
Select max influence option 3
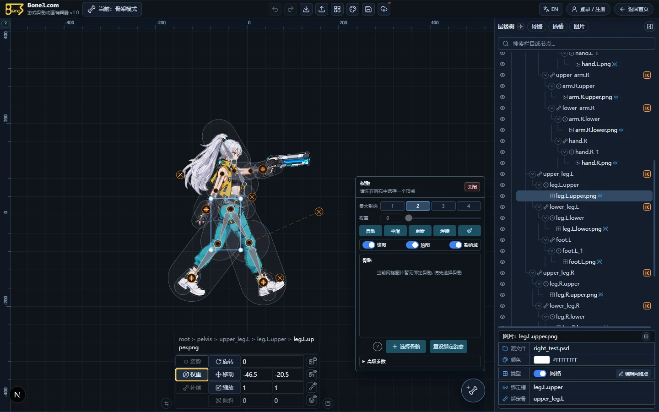443,206
